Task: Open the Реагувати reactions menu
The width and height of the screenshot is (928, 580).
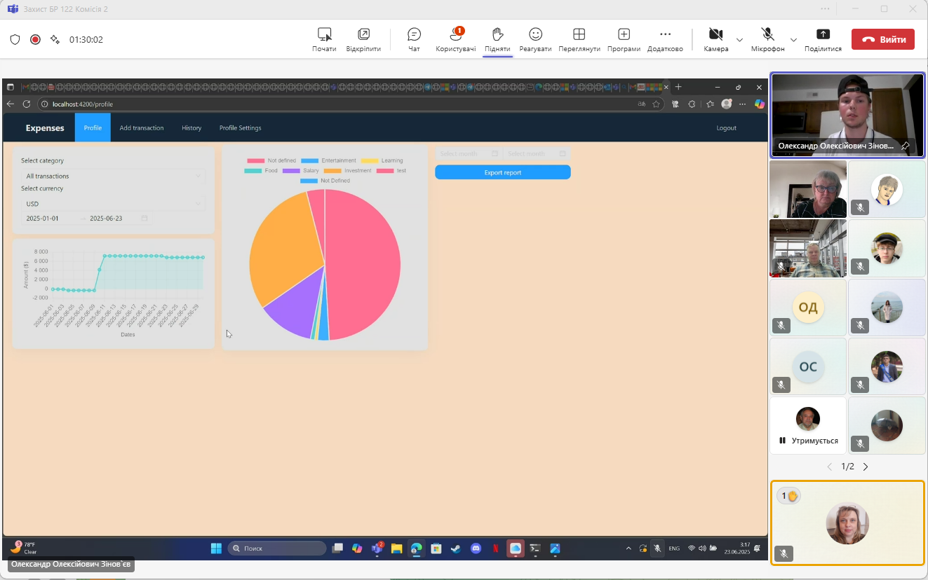Action: 535,40
